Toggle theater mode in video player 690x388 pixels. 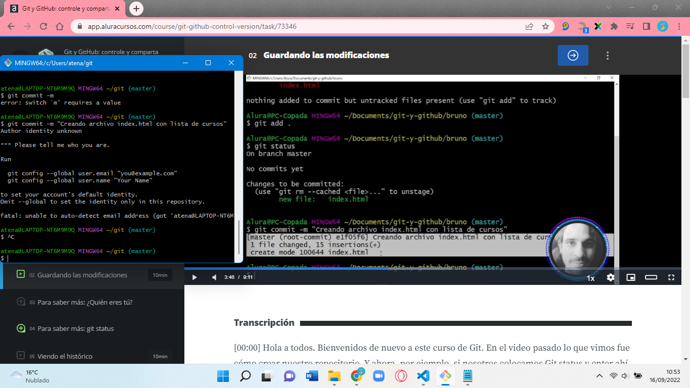pos(651,277)
